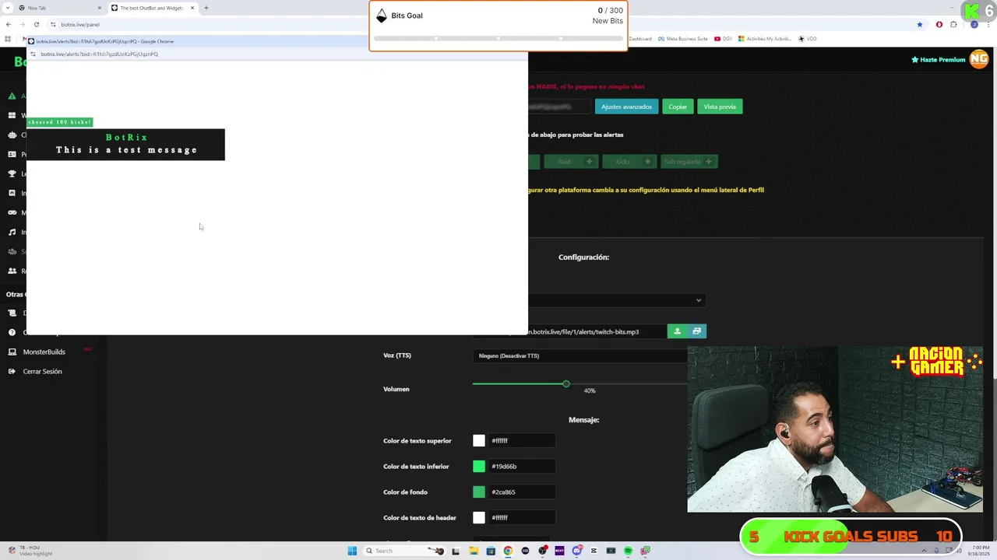Go back in Chrome
The image size is (997, 560).
pos(9,24)
